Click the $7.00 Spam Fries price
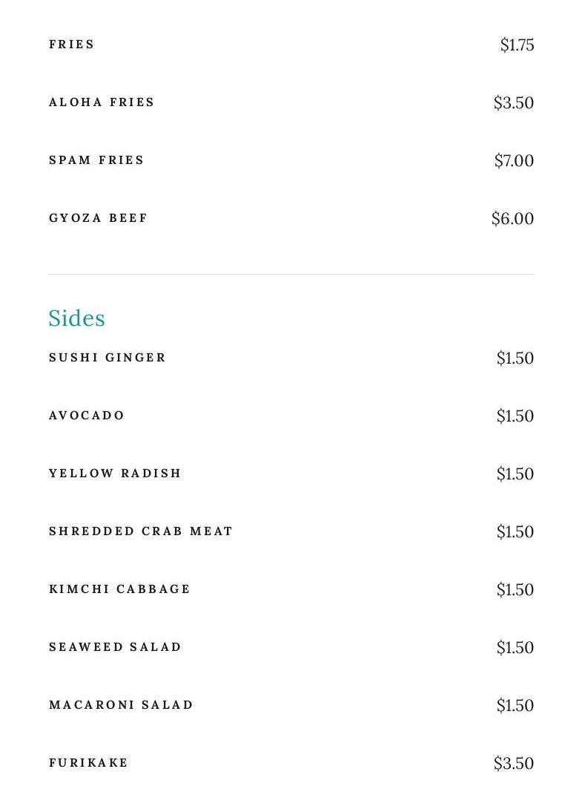 tap(514, 161)
